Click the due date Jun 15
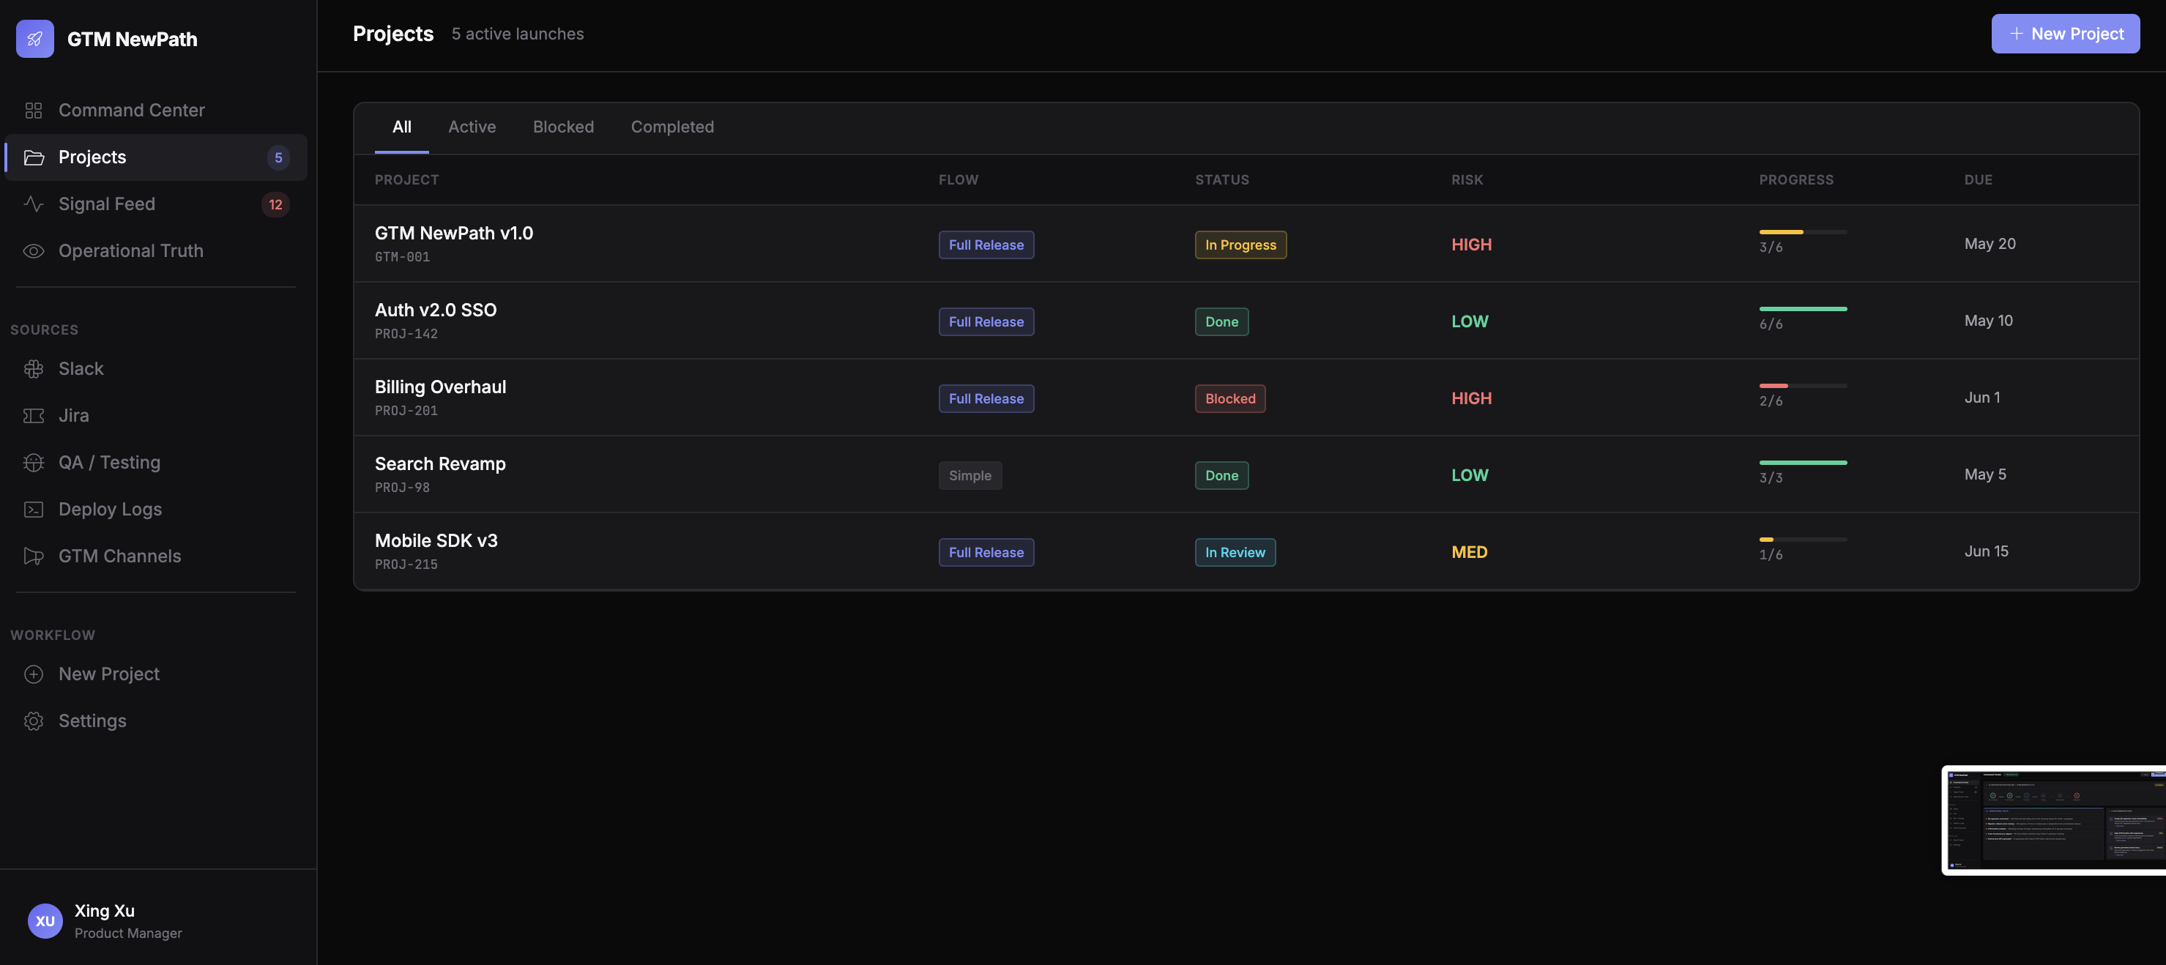The width and height of the screenshot is (2166, 965). pos(1986,551)
